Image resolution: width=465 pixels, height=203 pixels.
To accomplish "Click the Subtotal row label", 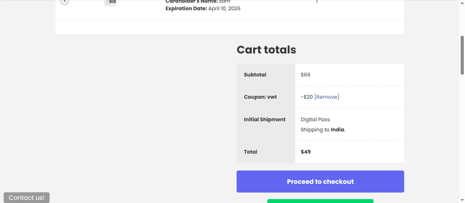I will [255, 75].
